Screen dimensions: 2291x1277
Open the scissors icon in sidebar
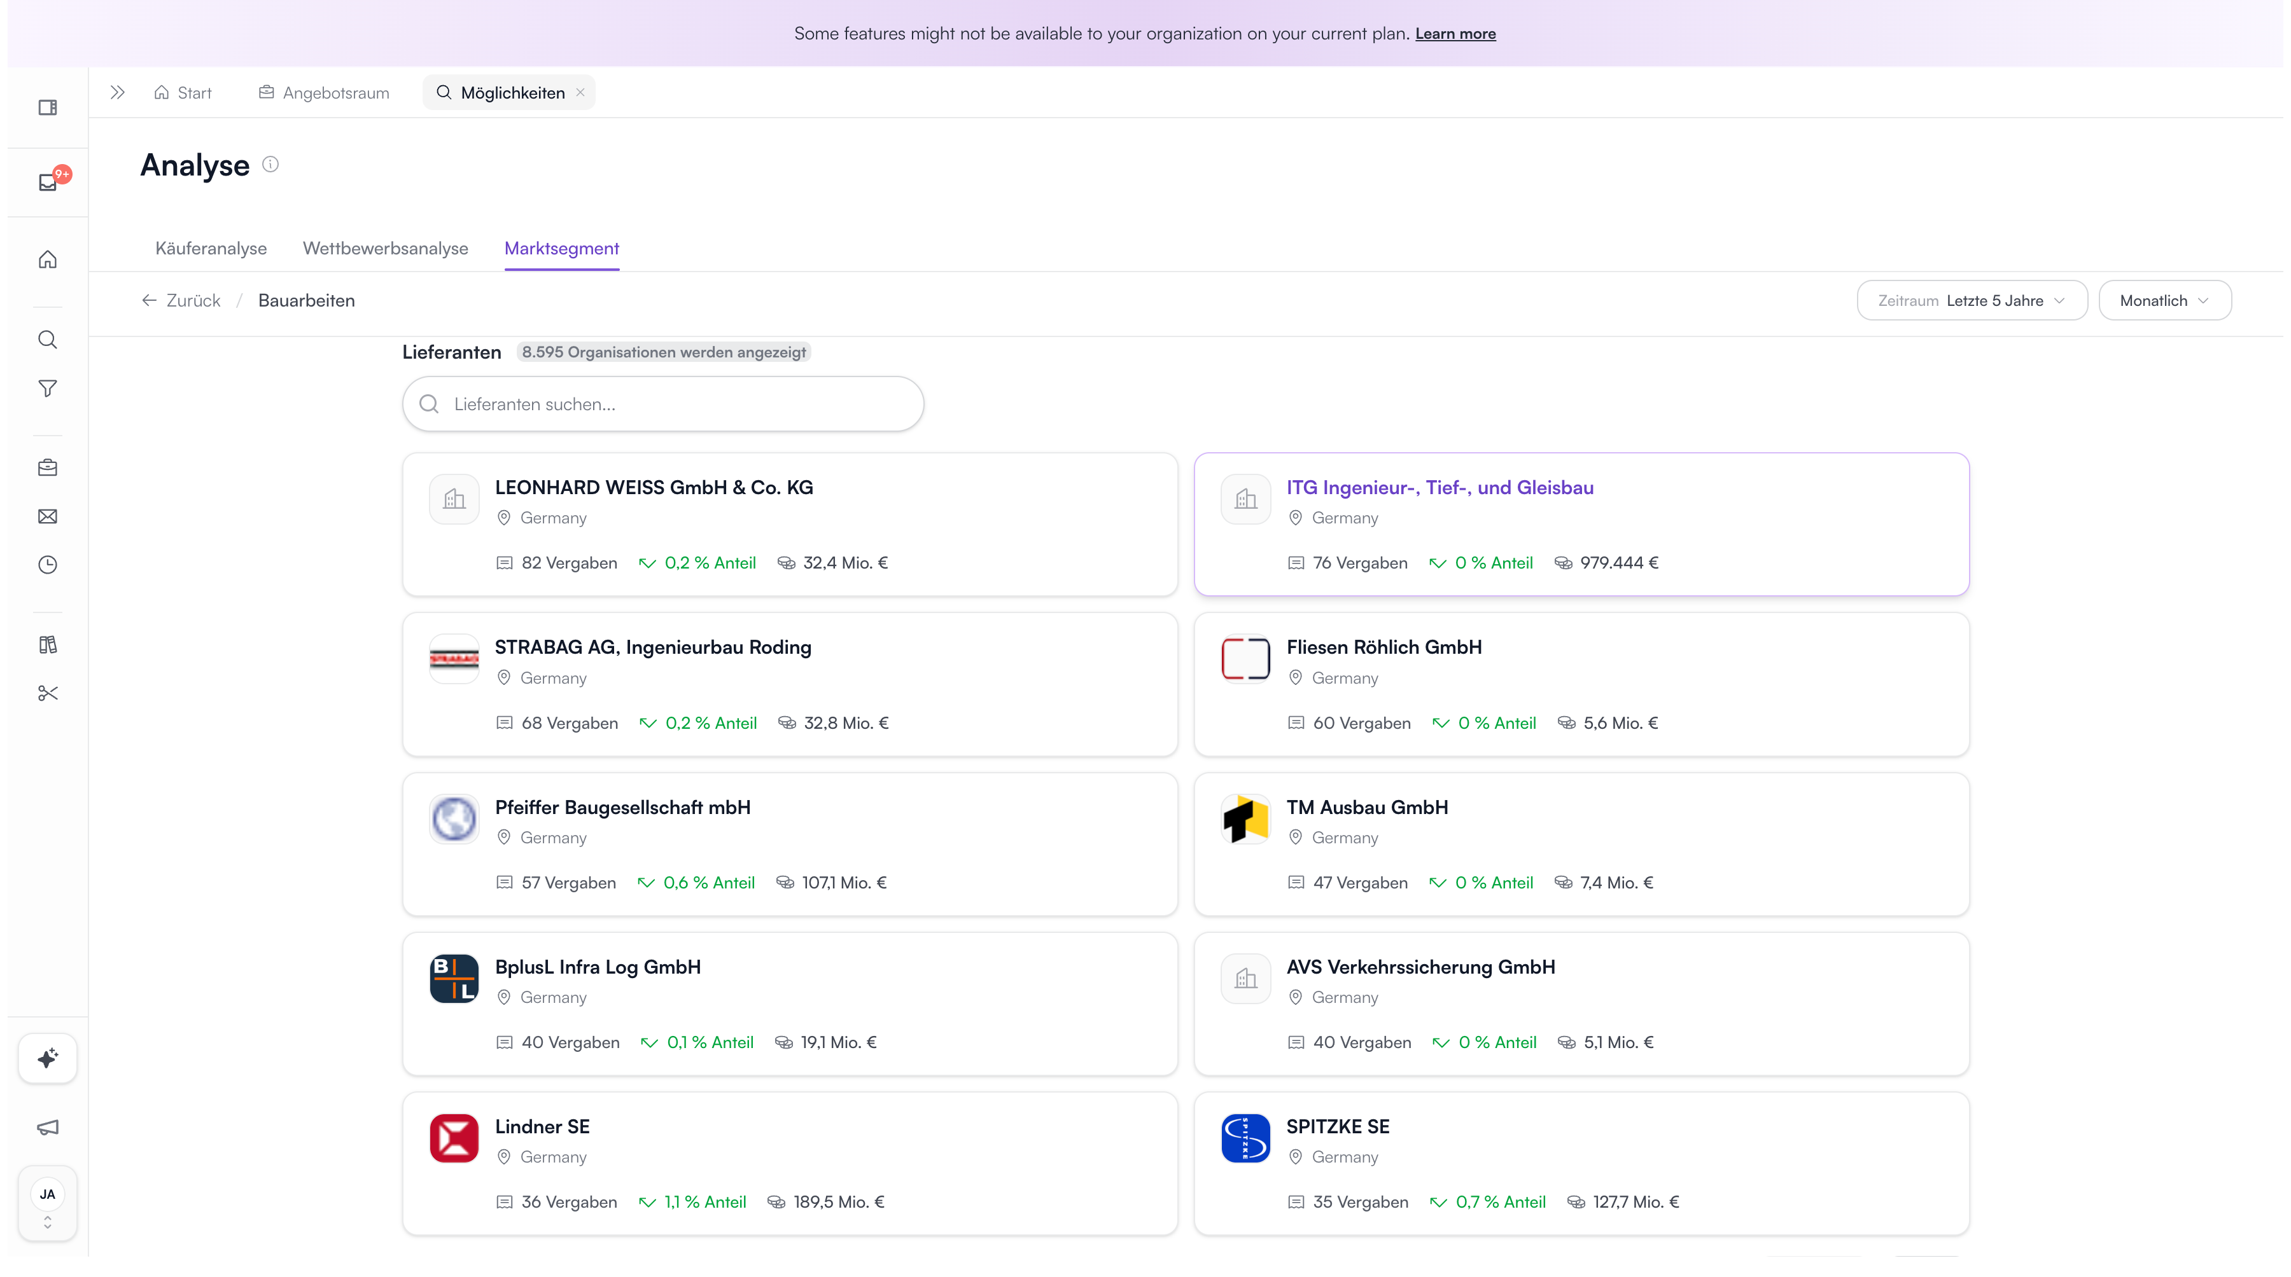(x=48, y=693)
